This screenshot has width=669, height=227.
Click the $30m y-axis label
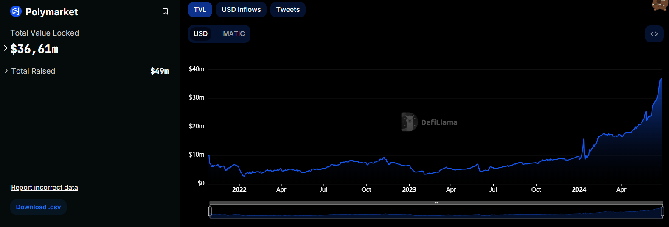coord(197,97)
